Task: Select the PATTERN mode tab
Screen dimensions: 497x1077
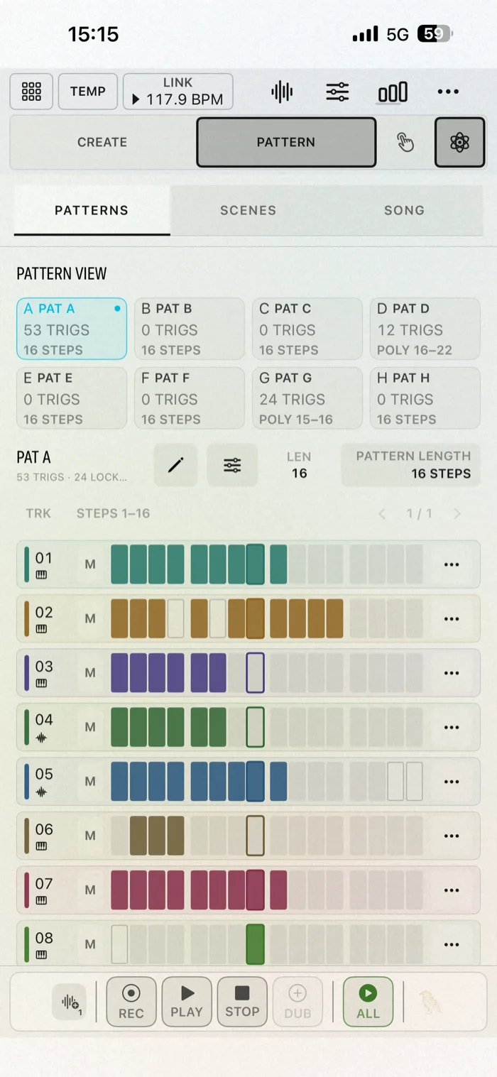Action: (x=286, y=142)
